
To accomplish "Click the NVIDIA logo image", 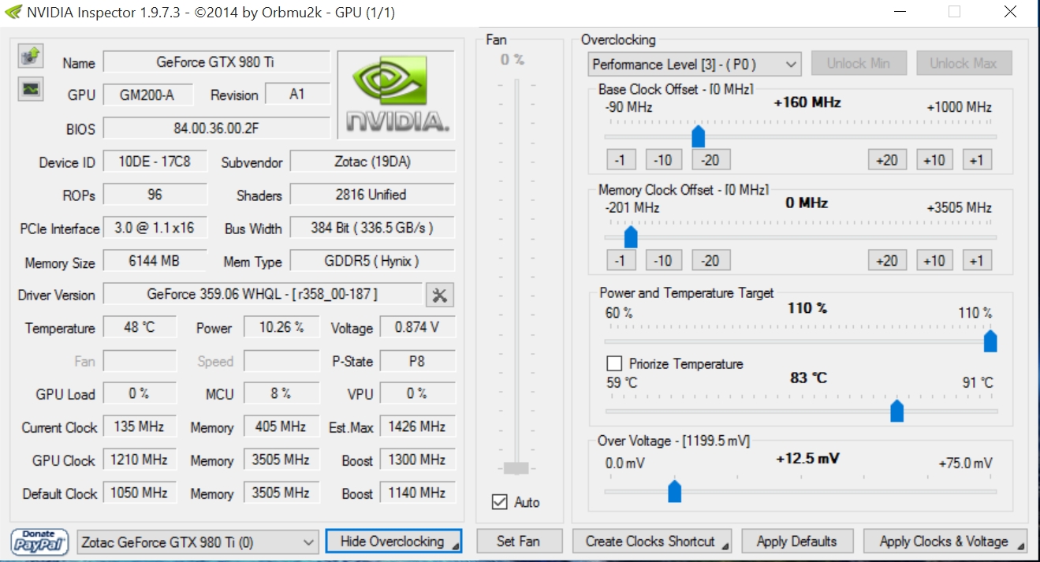I will pyautogui.click(x=397, y=95).
